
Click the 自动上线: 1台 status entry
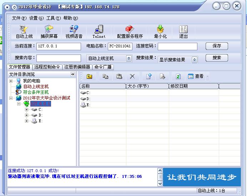coord(211,191)
